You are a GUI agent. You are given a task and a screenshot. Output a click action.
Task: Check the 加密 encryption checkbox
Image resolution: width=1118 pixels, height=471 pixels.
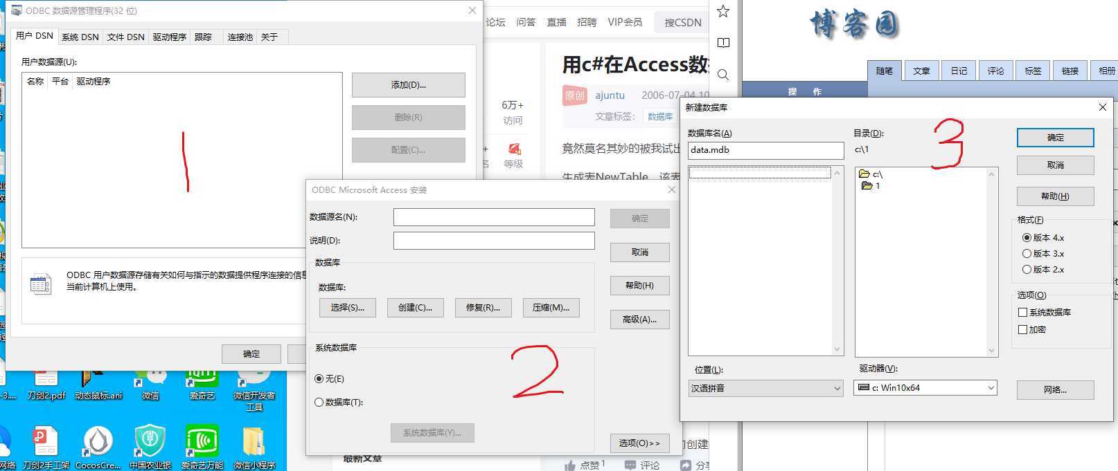click(1022, 329)
